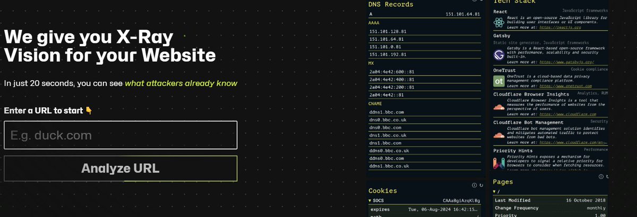Click the MX section label
The image size is (637, 217).
click(372, 63)
